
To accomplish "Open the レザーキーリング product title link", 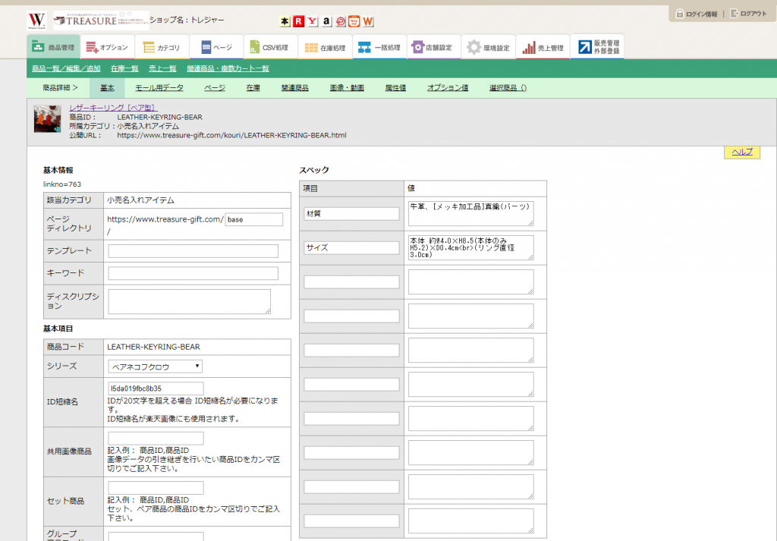I will (x=112, y=108).
